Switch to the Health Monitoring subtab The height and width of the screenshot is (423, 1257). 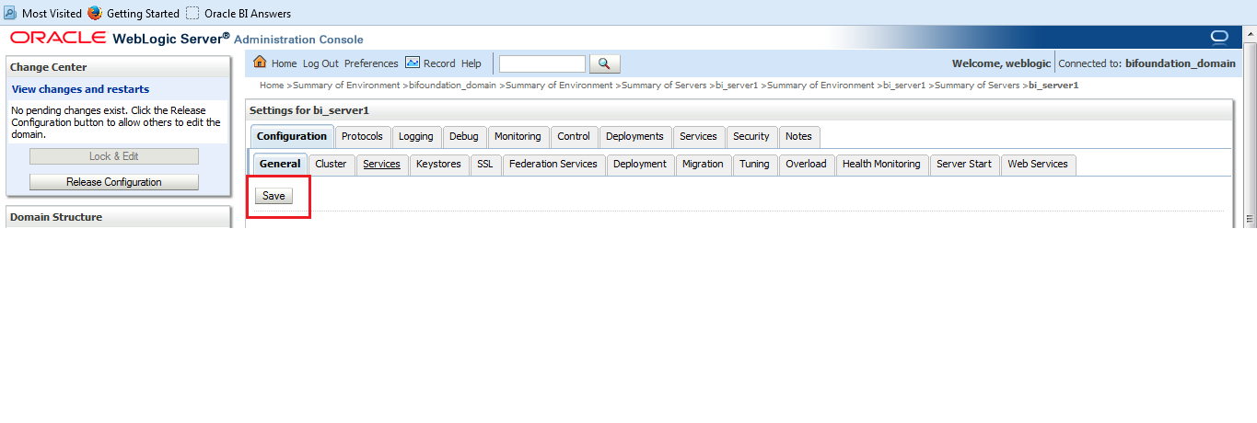pos(881,164)
